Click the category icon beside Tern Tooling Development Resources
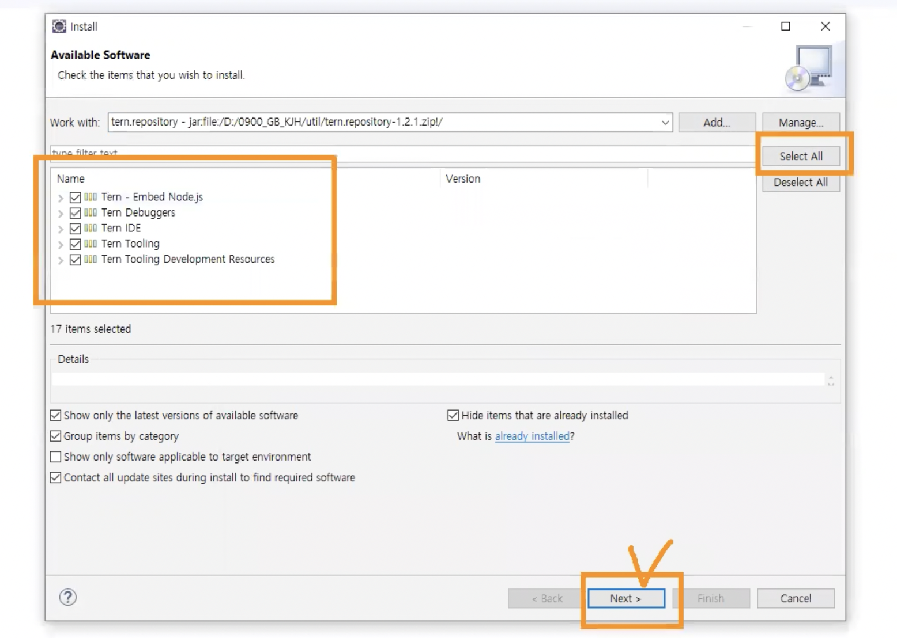This screenshot has width=897, height=638. click(91, 259)
